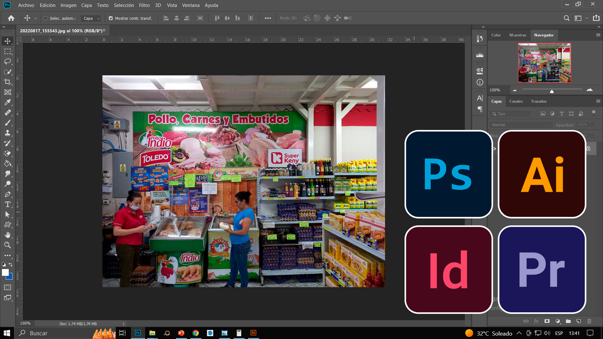The image size is (603, 339).
Task: Select the Brush tool
Action: pos(8,123)
